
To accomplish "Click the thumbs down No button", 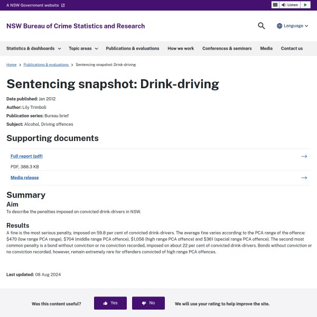I will click(148, 303).
